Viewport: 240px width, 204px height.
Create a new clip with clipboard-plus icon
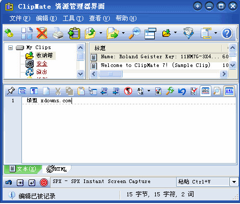74,33
